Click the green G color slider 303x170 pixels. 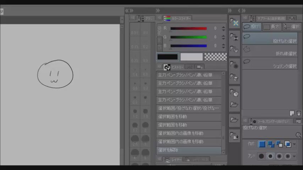click(189, 37)
